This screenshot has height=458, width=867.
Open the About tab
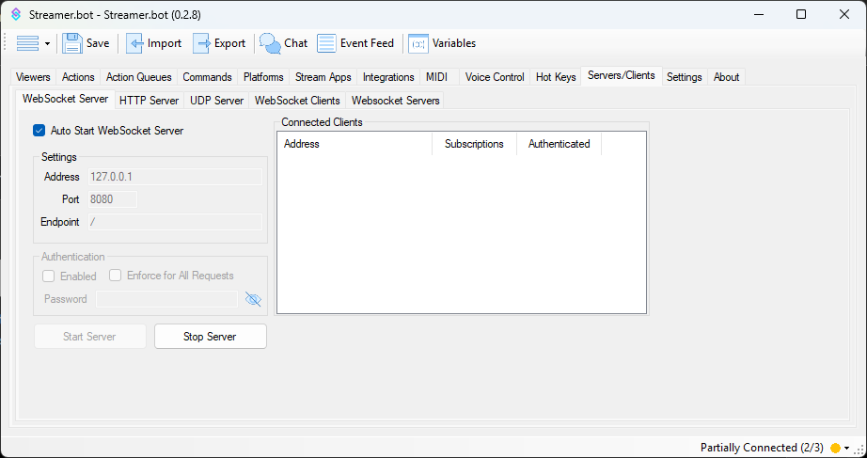point(726,77)
